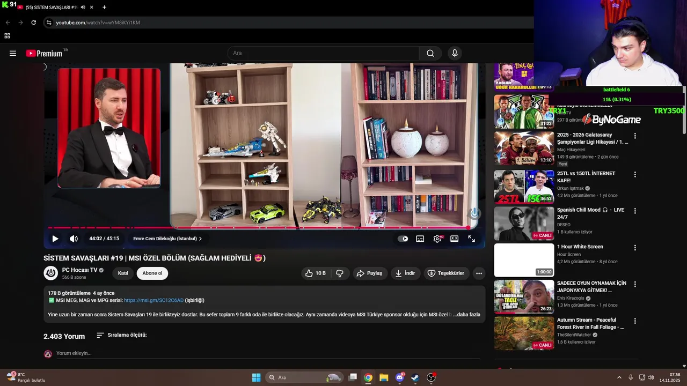Open options for 1 Hour White Screen

(x=635, y=248)
